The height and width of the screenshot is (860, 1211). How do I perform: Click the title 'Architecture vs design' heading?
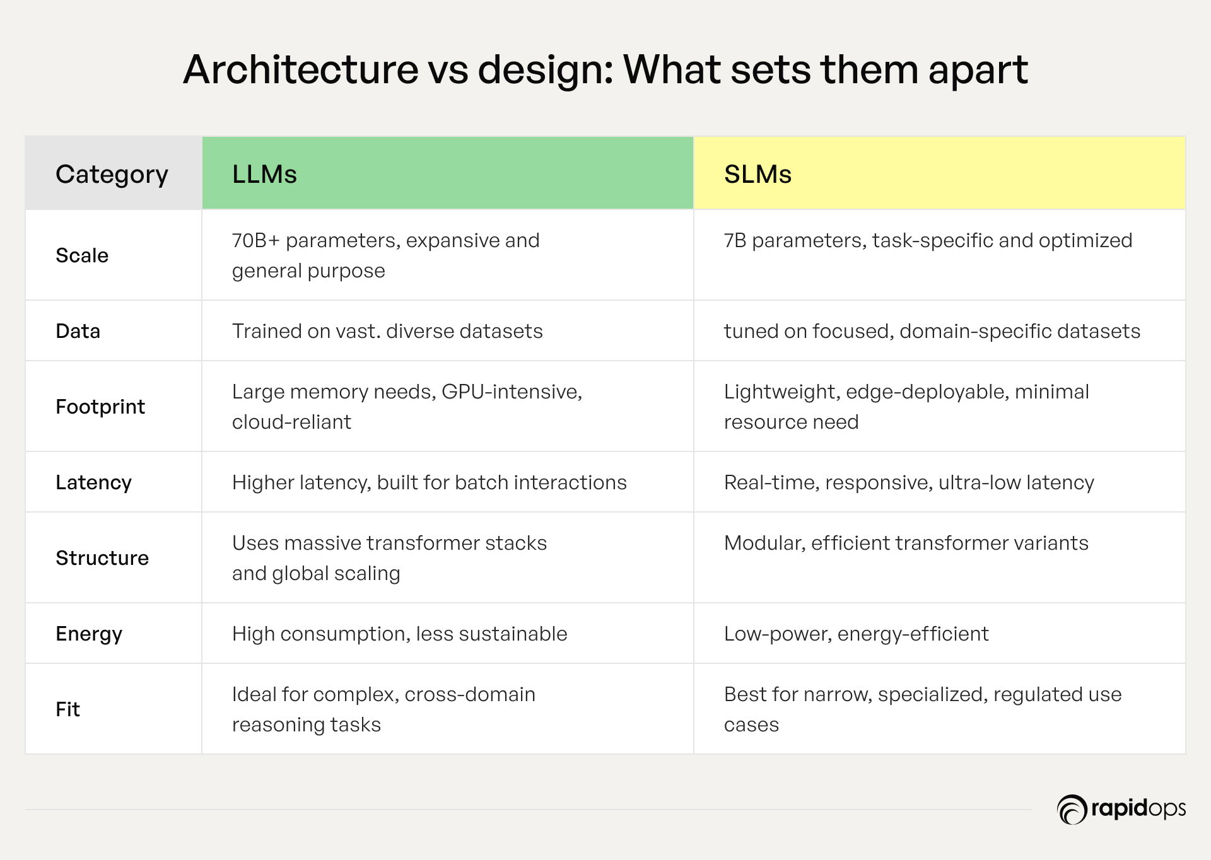tap(605, 69)
